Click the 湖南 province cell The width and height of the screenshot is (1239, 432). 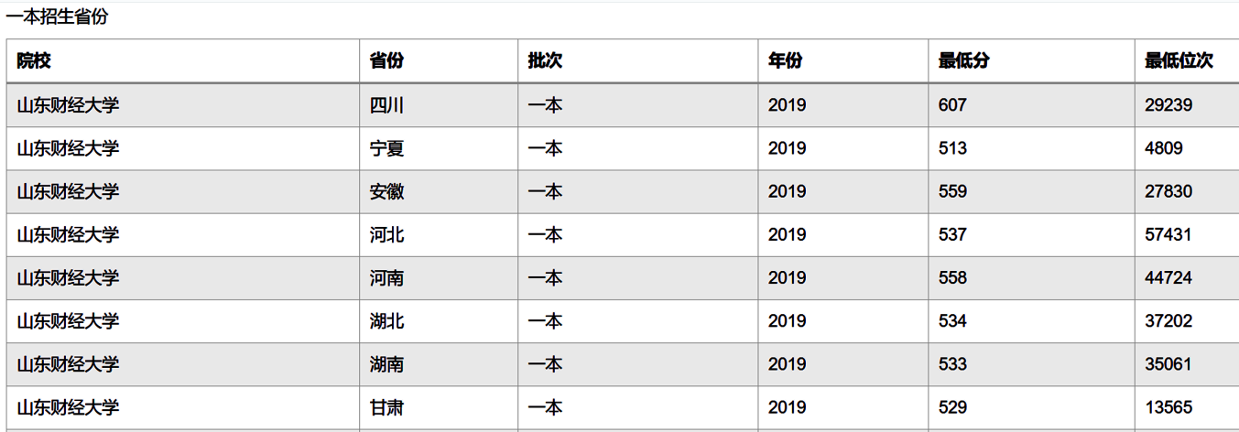pyautogui.click(x=438, y=364)
